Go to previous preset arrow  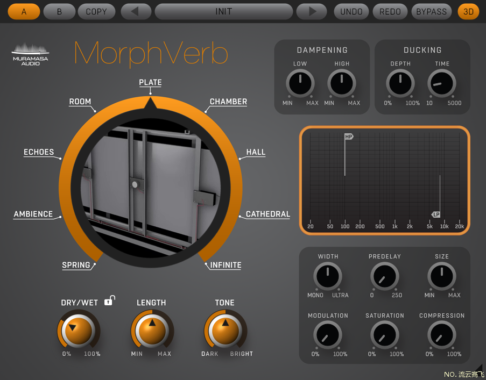[x=136, y=11]
